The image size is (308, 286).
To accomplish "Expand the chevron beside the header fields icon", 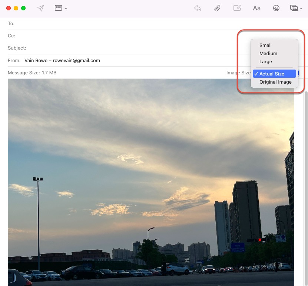I will pos(65,9).
